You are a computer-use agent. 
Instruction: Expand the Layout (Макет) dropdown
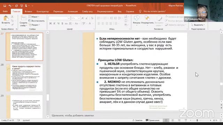(x=34, y=17)
